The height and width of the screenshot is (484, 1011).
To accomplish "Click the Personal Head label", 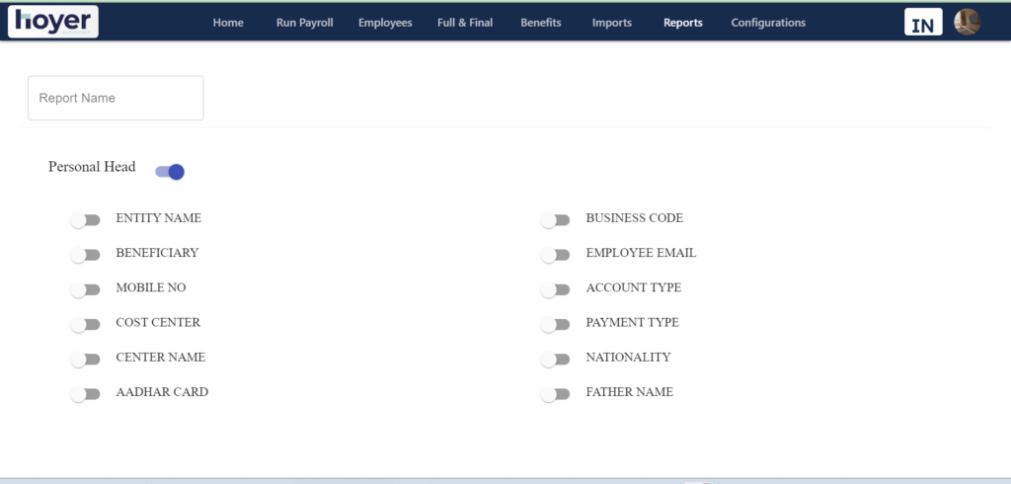I will (92, 167).
